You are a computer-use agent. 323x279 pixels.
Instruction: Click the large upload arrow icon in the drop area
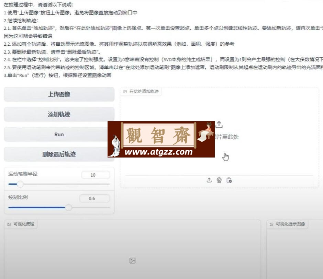coord(219,125)
